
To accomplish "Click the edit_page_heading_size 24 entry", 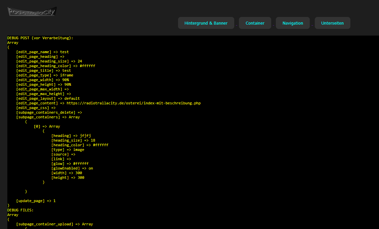I will 49,61.
